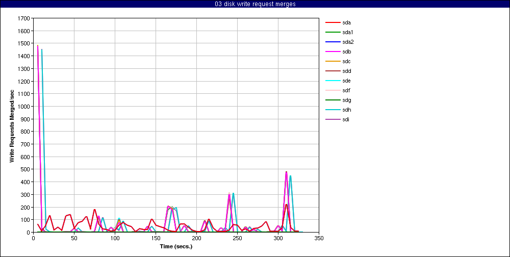Image resolution: width=510 pixels, height=257 pixels.
Task: Click the 1000 y-axis tick label
Action: point(24,107)
